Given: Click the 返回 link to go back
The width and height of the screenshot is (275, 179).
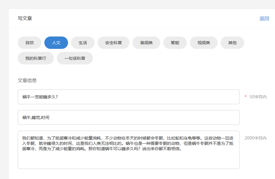Looking at the screenshot, I should pos(264,19).
